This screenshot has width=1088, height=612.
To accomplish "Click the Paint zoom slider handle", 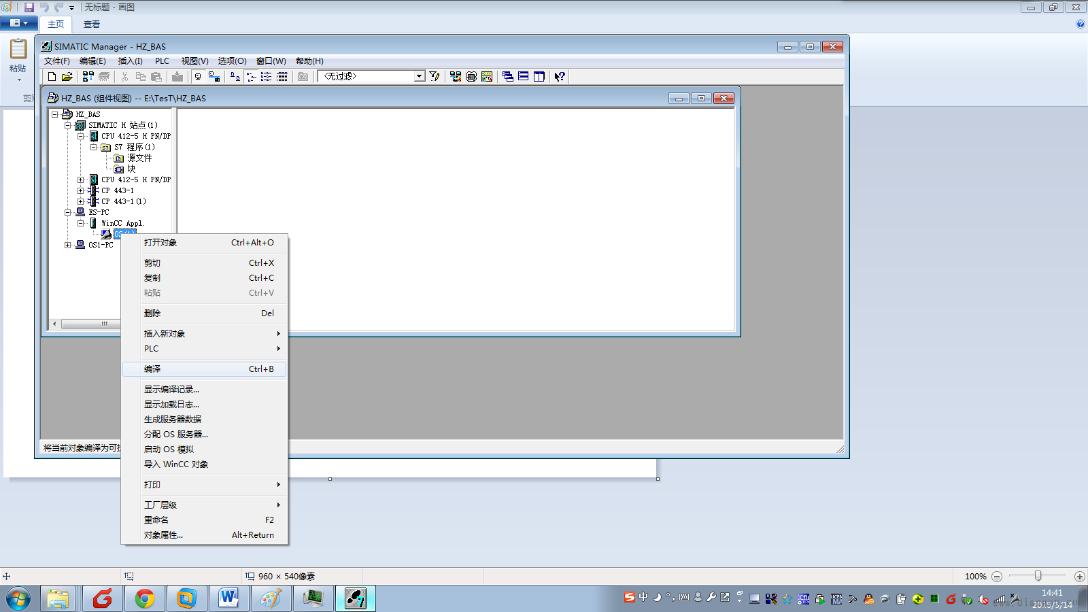I will click(x=1038, y=576).
